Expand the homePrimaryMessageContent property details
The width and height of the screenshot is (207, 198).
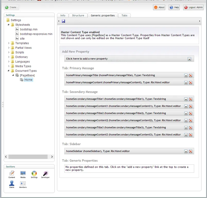tap(186, 83)
